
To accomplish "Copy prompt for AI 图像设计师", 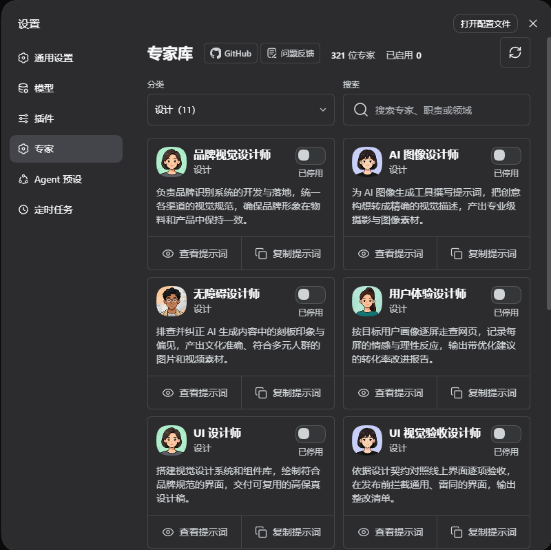I will (484, 254).
